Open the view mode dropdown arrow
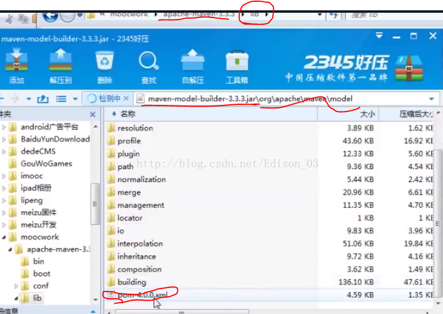 point(75,99)
